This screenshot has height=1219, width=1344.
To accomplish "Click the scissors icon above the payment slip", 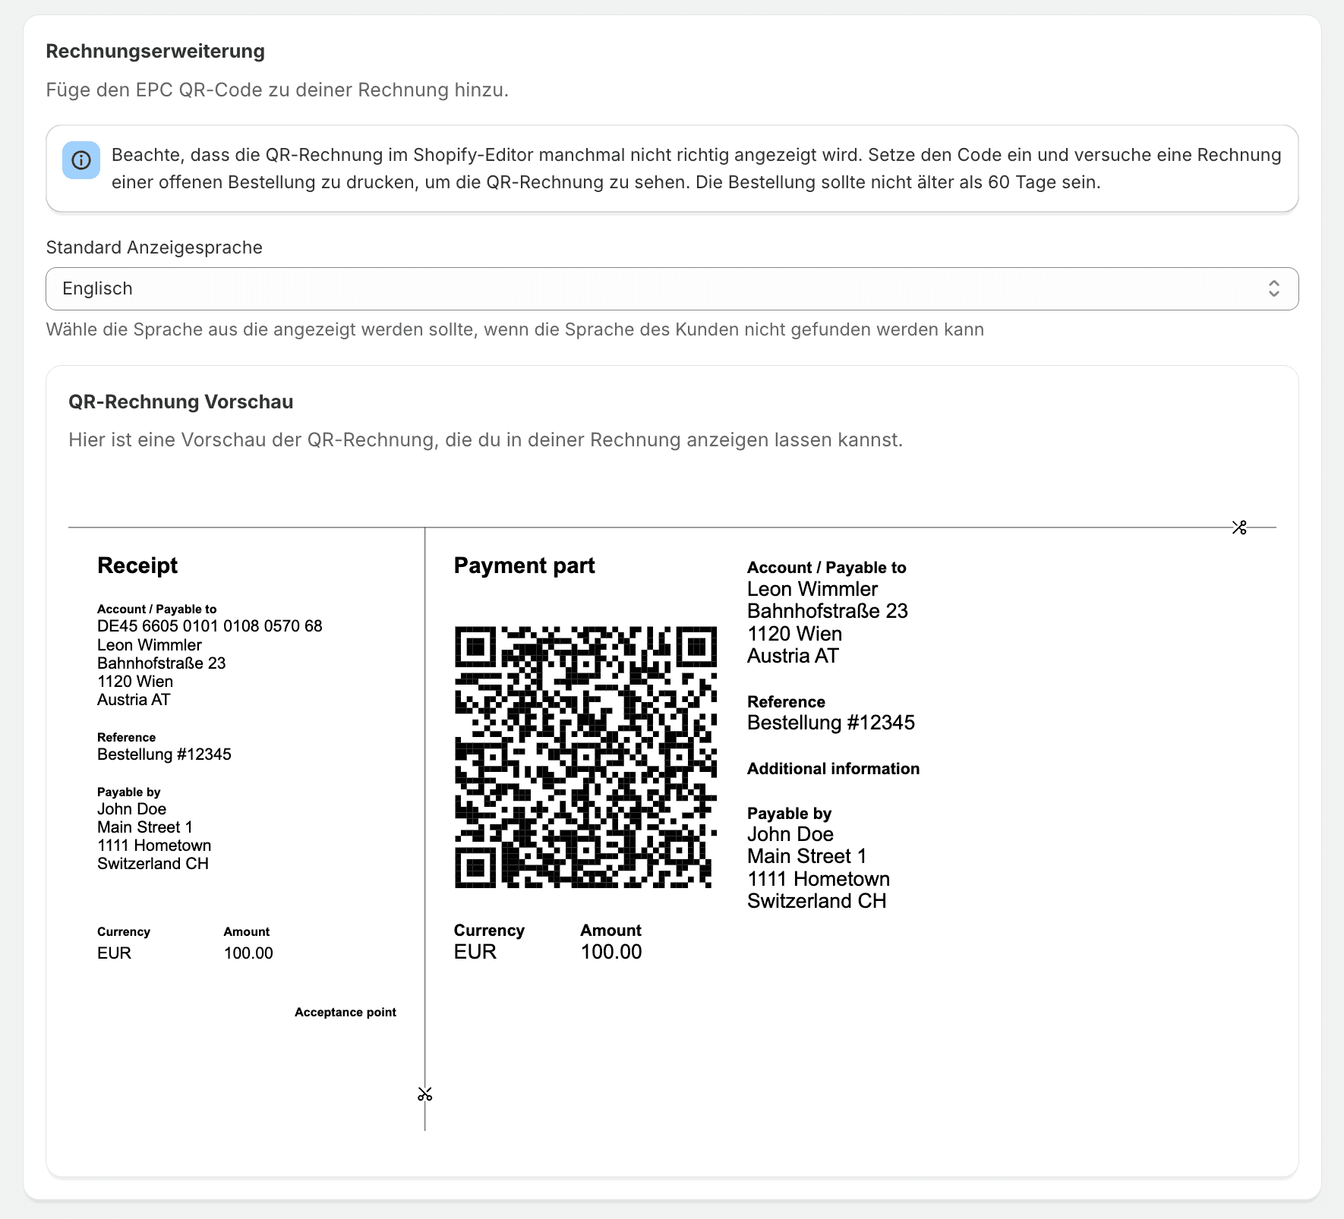I will (1241, 527).
